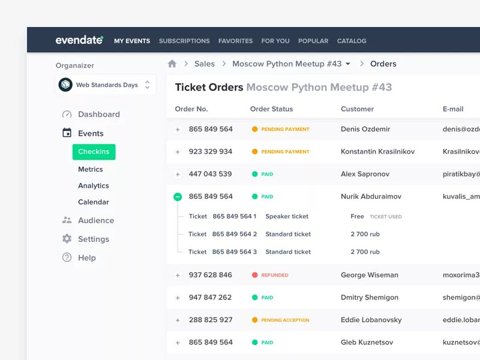Collapse order 865 849 564 ticket list
Image resolution: width=480 pixels, height=360 pixels.
coord(178,196)
